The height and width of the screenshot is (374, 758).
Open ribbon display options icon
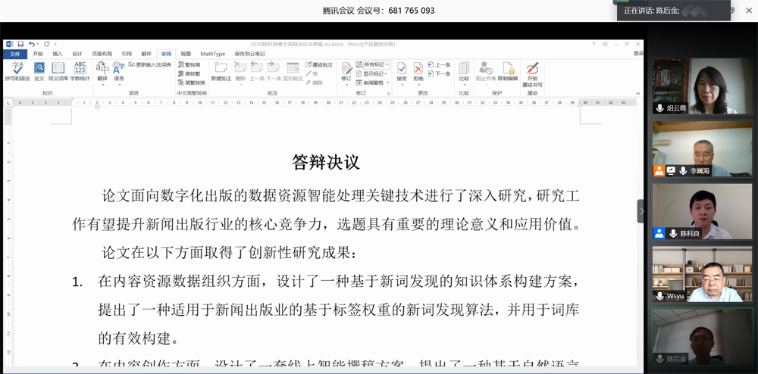[605, 44]
